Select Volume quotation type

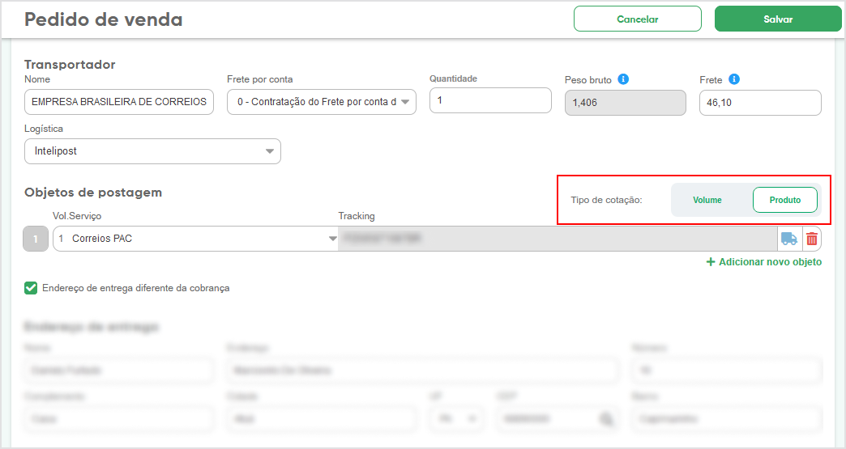707,200
